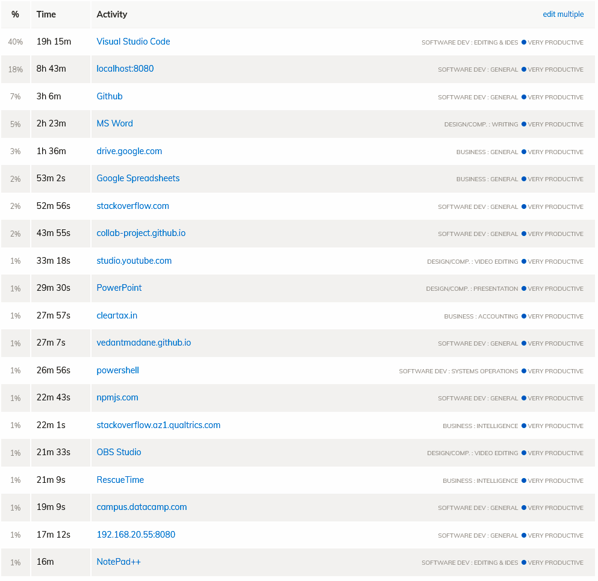
Task: Open stackoverflow.com activity entry
Action: 132,206
